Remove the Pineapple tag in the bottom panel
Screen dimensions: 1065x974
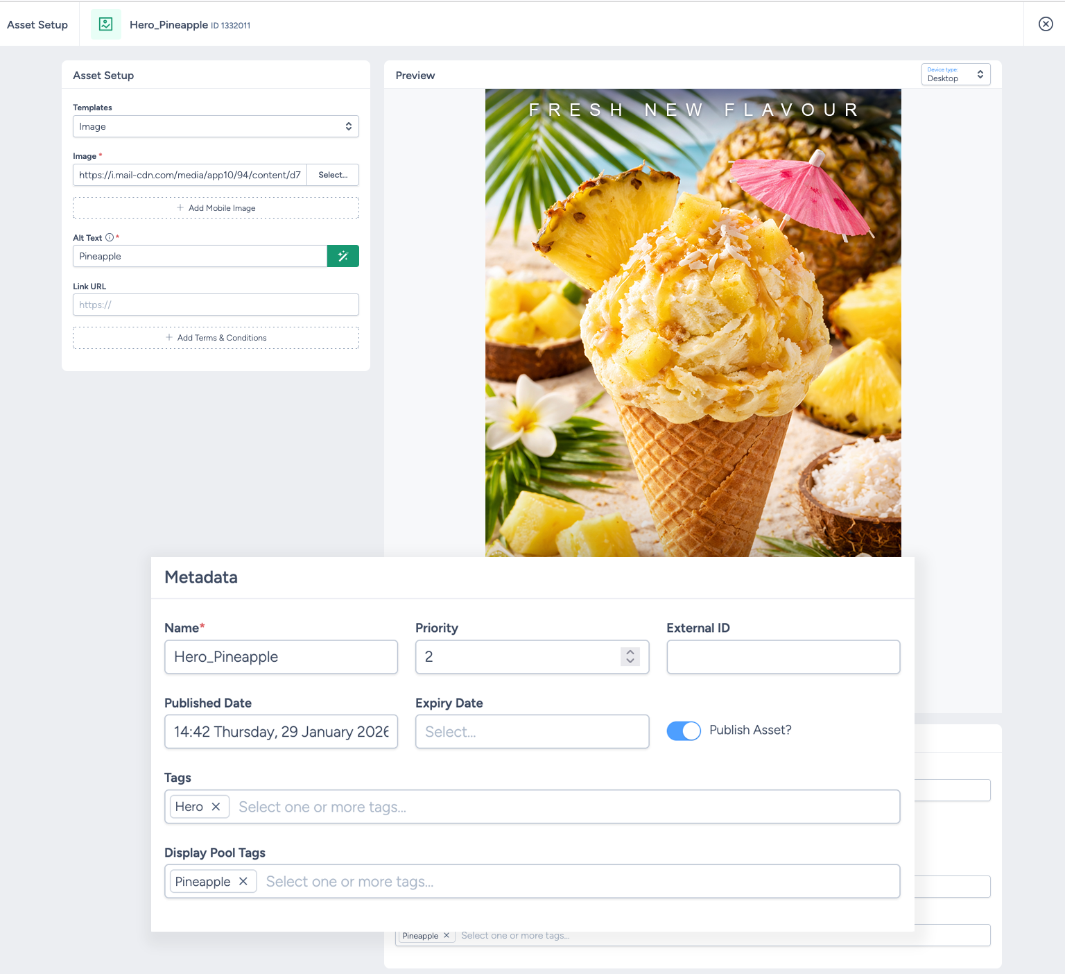pyautogui.click(x=447, y=935)
